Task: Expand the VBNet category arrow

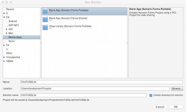Action: [4, 61]
